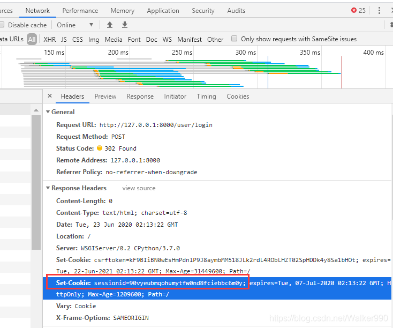Select the Headers detail tab
Image resolution: width=393 pixels, height=328 pixels.
[x=72, y=96]
